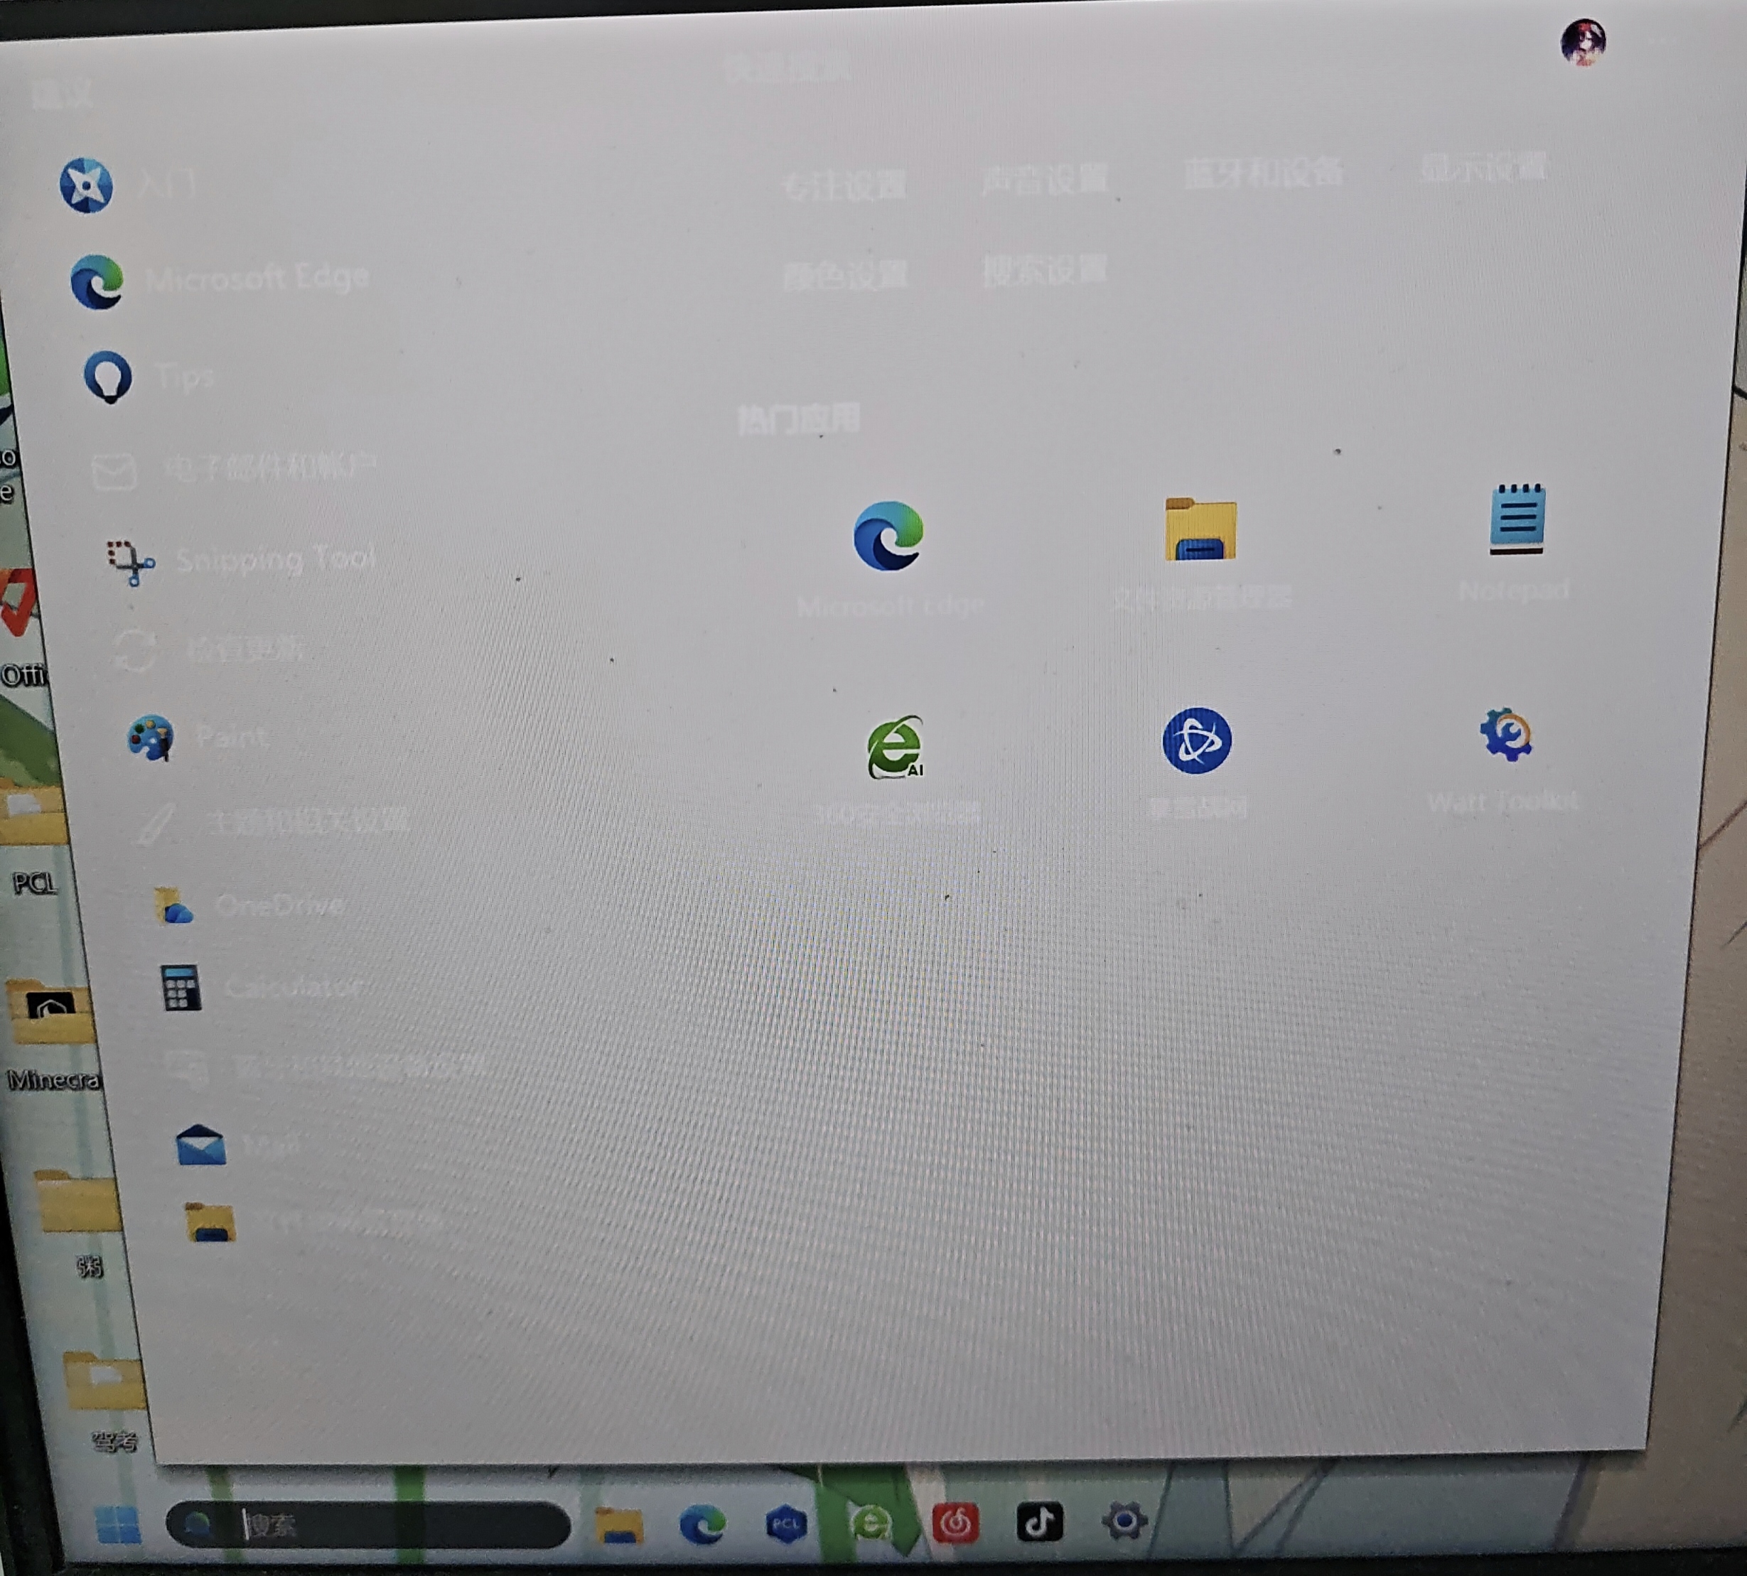Viewport: 1747px width, 1576px height.
Task: Open 显示设置 quick search link
Action: 1483,166
